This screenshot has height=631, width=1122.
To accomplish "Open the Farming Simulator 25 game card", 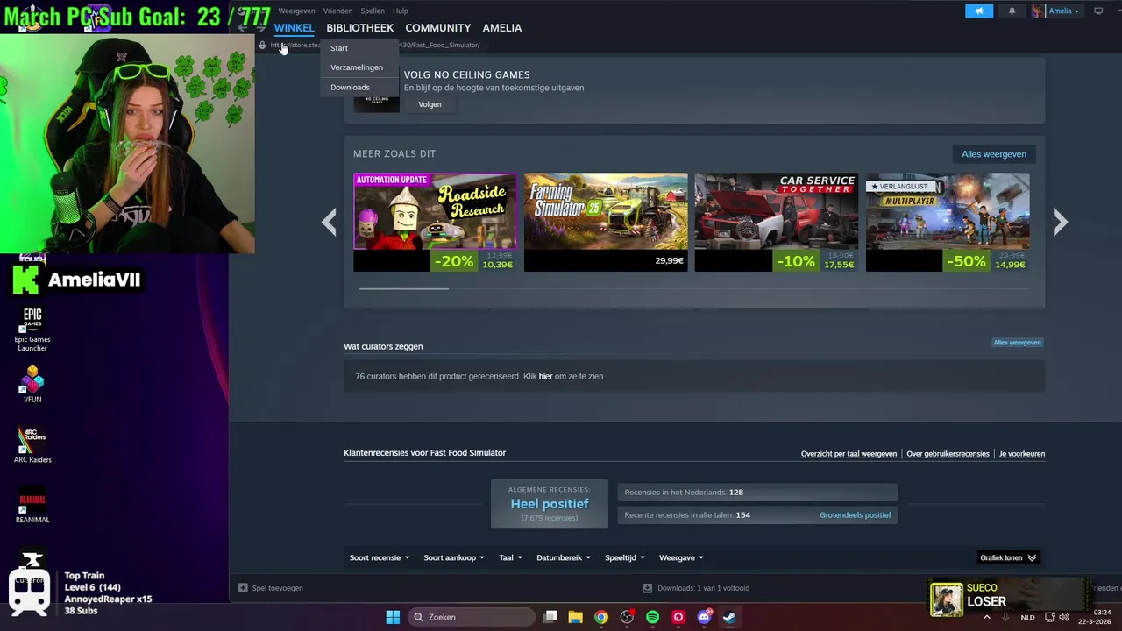I will click(x=606, y=223).
